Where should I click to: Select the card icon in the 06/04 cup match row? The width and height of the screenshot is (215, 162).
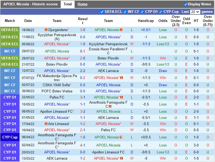121,137
